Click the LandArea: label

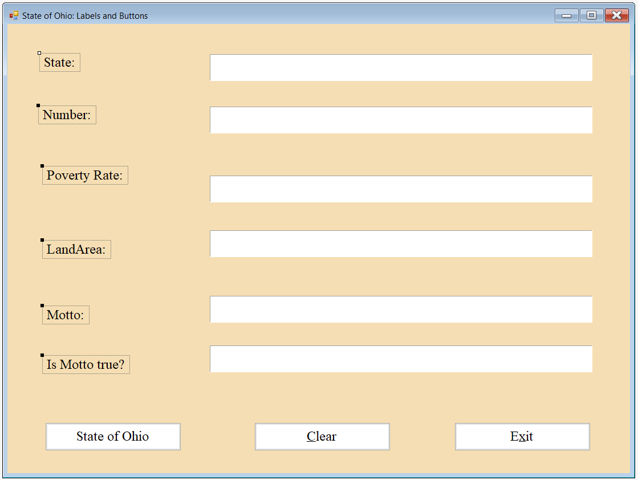[x=76, y=250]
